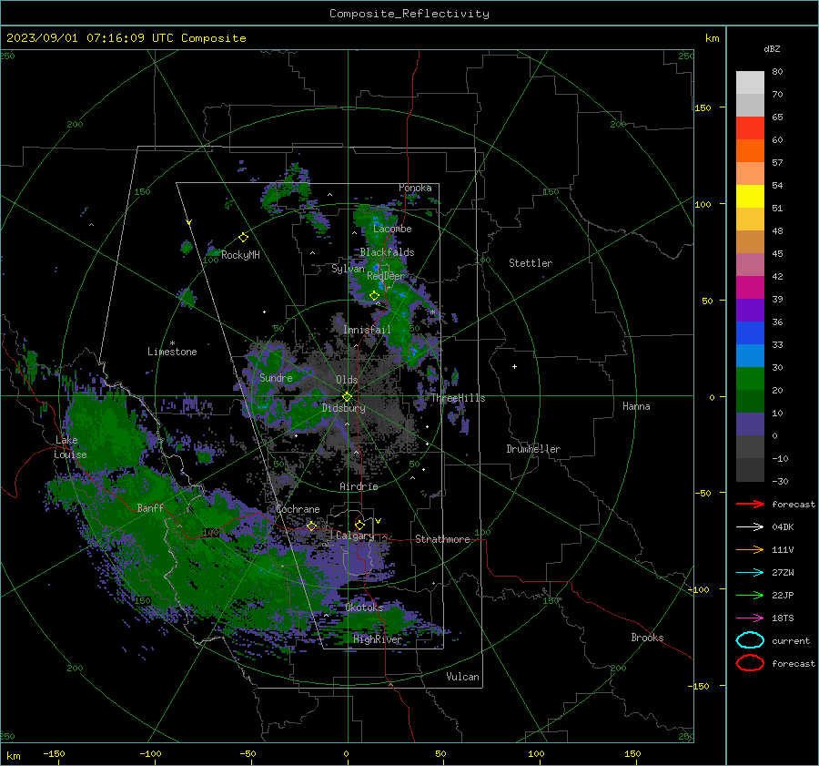Click the Sundre town label

276,378
